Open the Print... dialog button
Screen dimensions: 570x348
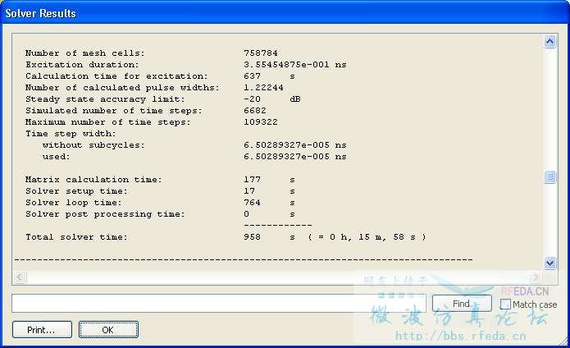tap(42, 329)
